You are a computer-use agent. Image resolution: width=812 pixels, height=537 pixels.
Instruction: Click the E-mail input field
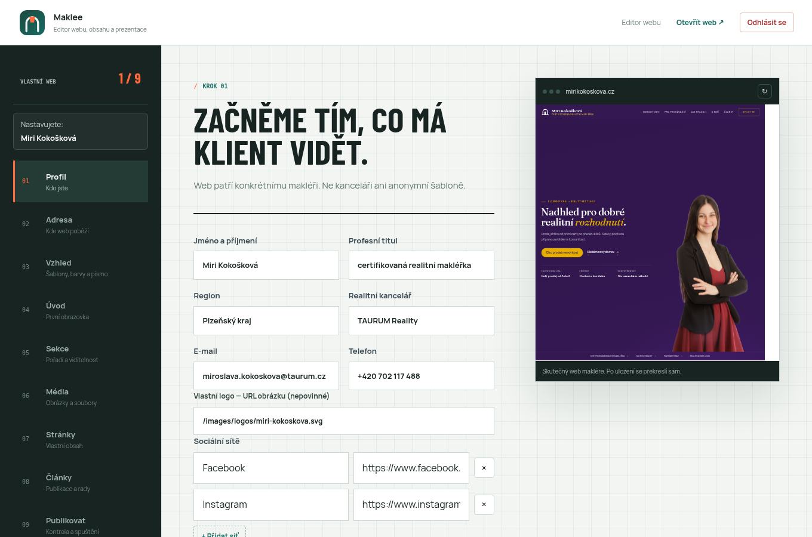coord(266,376)
